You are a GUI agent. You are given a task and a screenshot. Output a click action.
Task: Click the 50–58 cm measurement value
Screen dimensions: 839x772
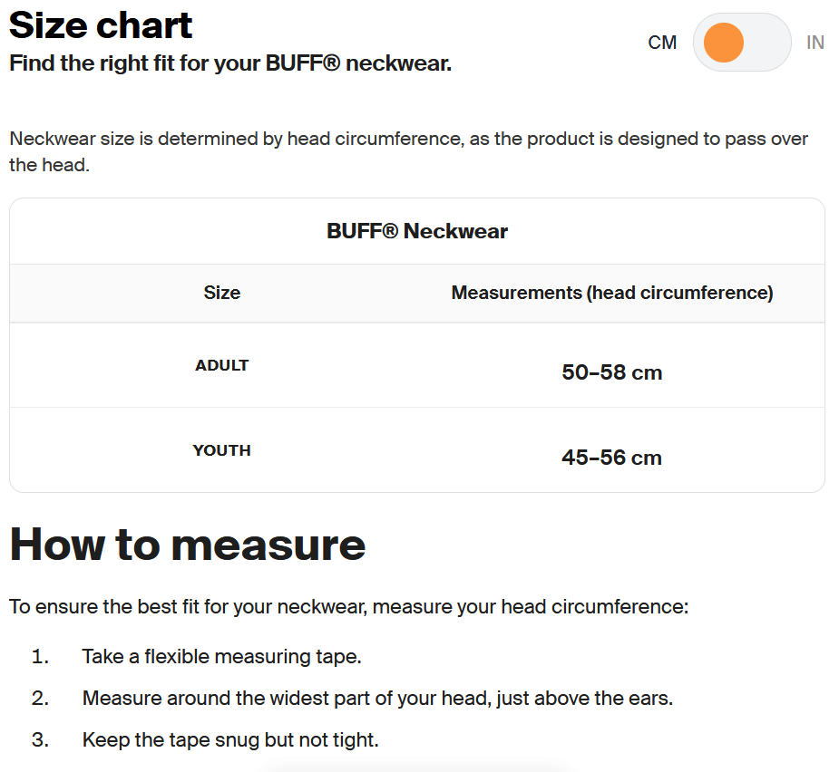[x=612, y=372]
